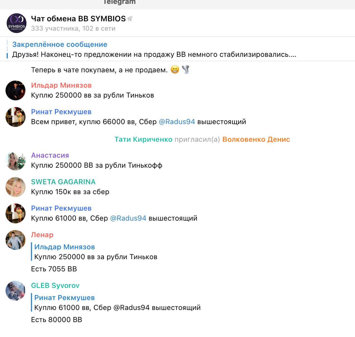Open Ленар's profile photo
The image size is (355, 337).
[x=16, y=240]
